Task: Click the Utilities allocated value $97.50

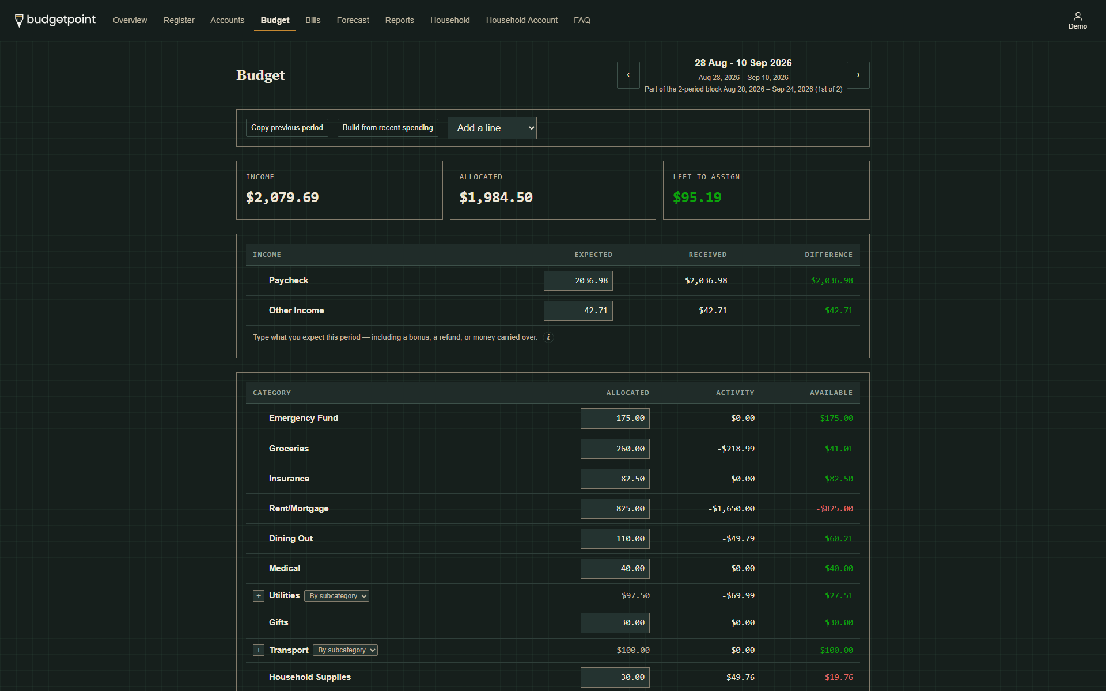Action: pyautogui.click(x=635, y=595)
